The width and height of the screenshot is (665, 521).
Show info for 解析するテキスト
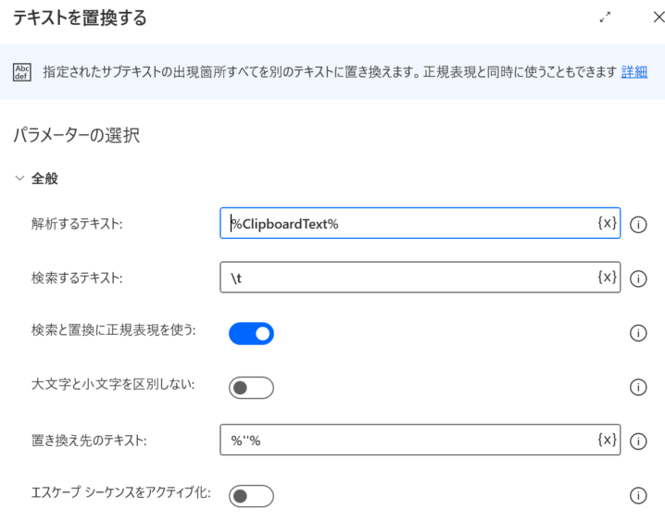pyautogui.click(x=638, y=225)
